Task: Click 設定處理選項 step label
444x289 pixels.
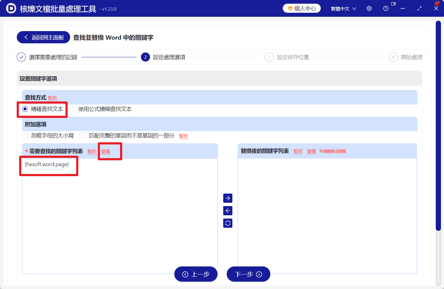Action: tap(169, 57)
